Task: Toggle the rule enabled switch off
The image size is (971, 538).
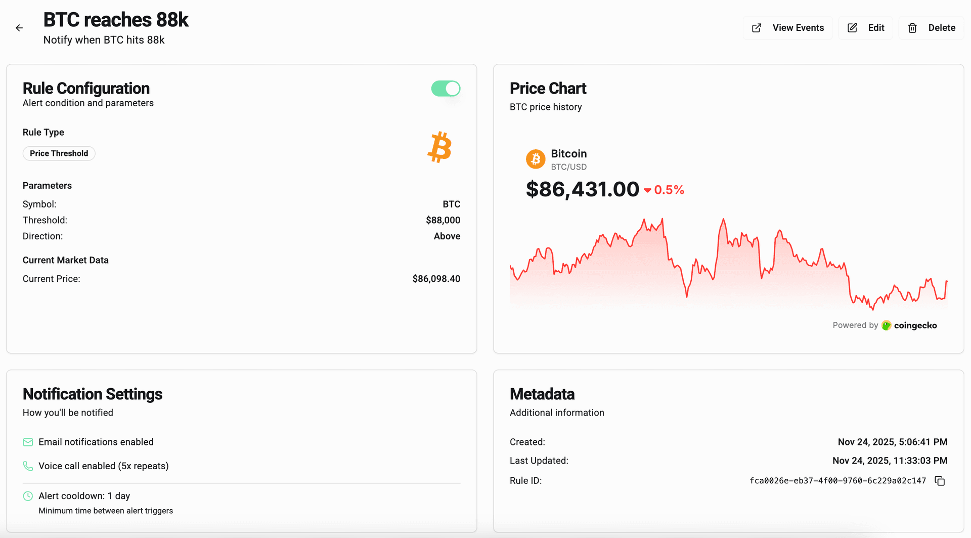Action: click(x=446, y=89)
